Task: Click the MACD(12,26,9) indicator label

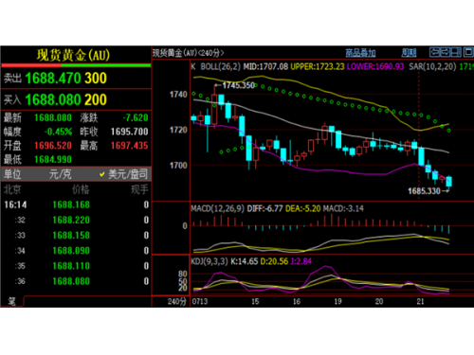Action: point(217,208)
